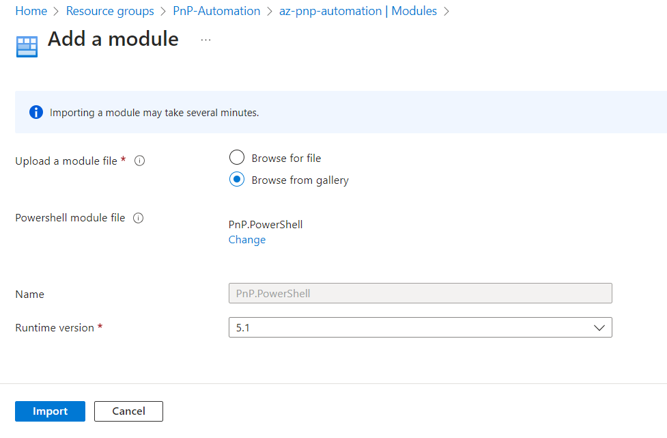Screen dimensions: 667x438
Task: Select the Browse for file radio button
Action: coord(236,158)
